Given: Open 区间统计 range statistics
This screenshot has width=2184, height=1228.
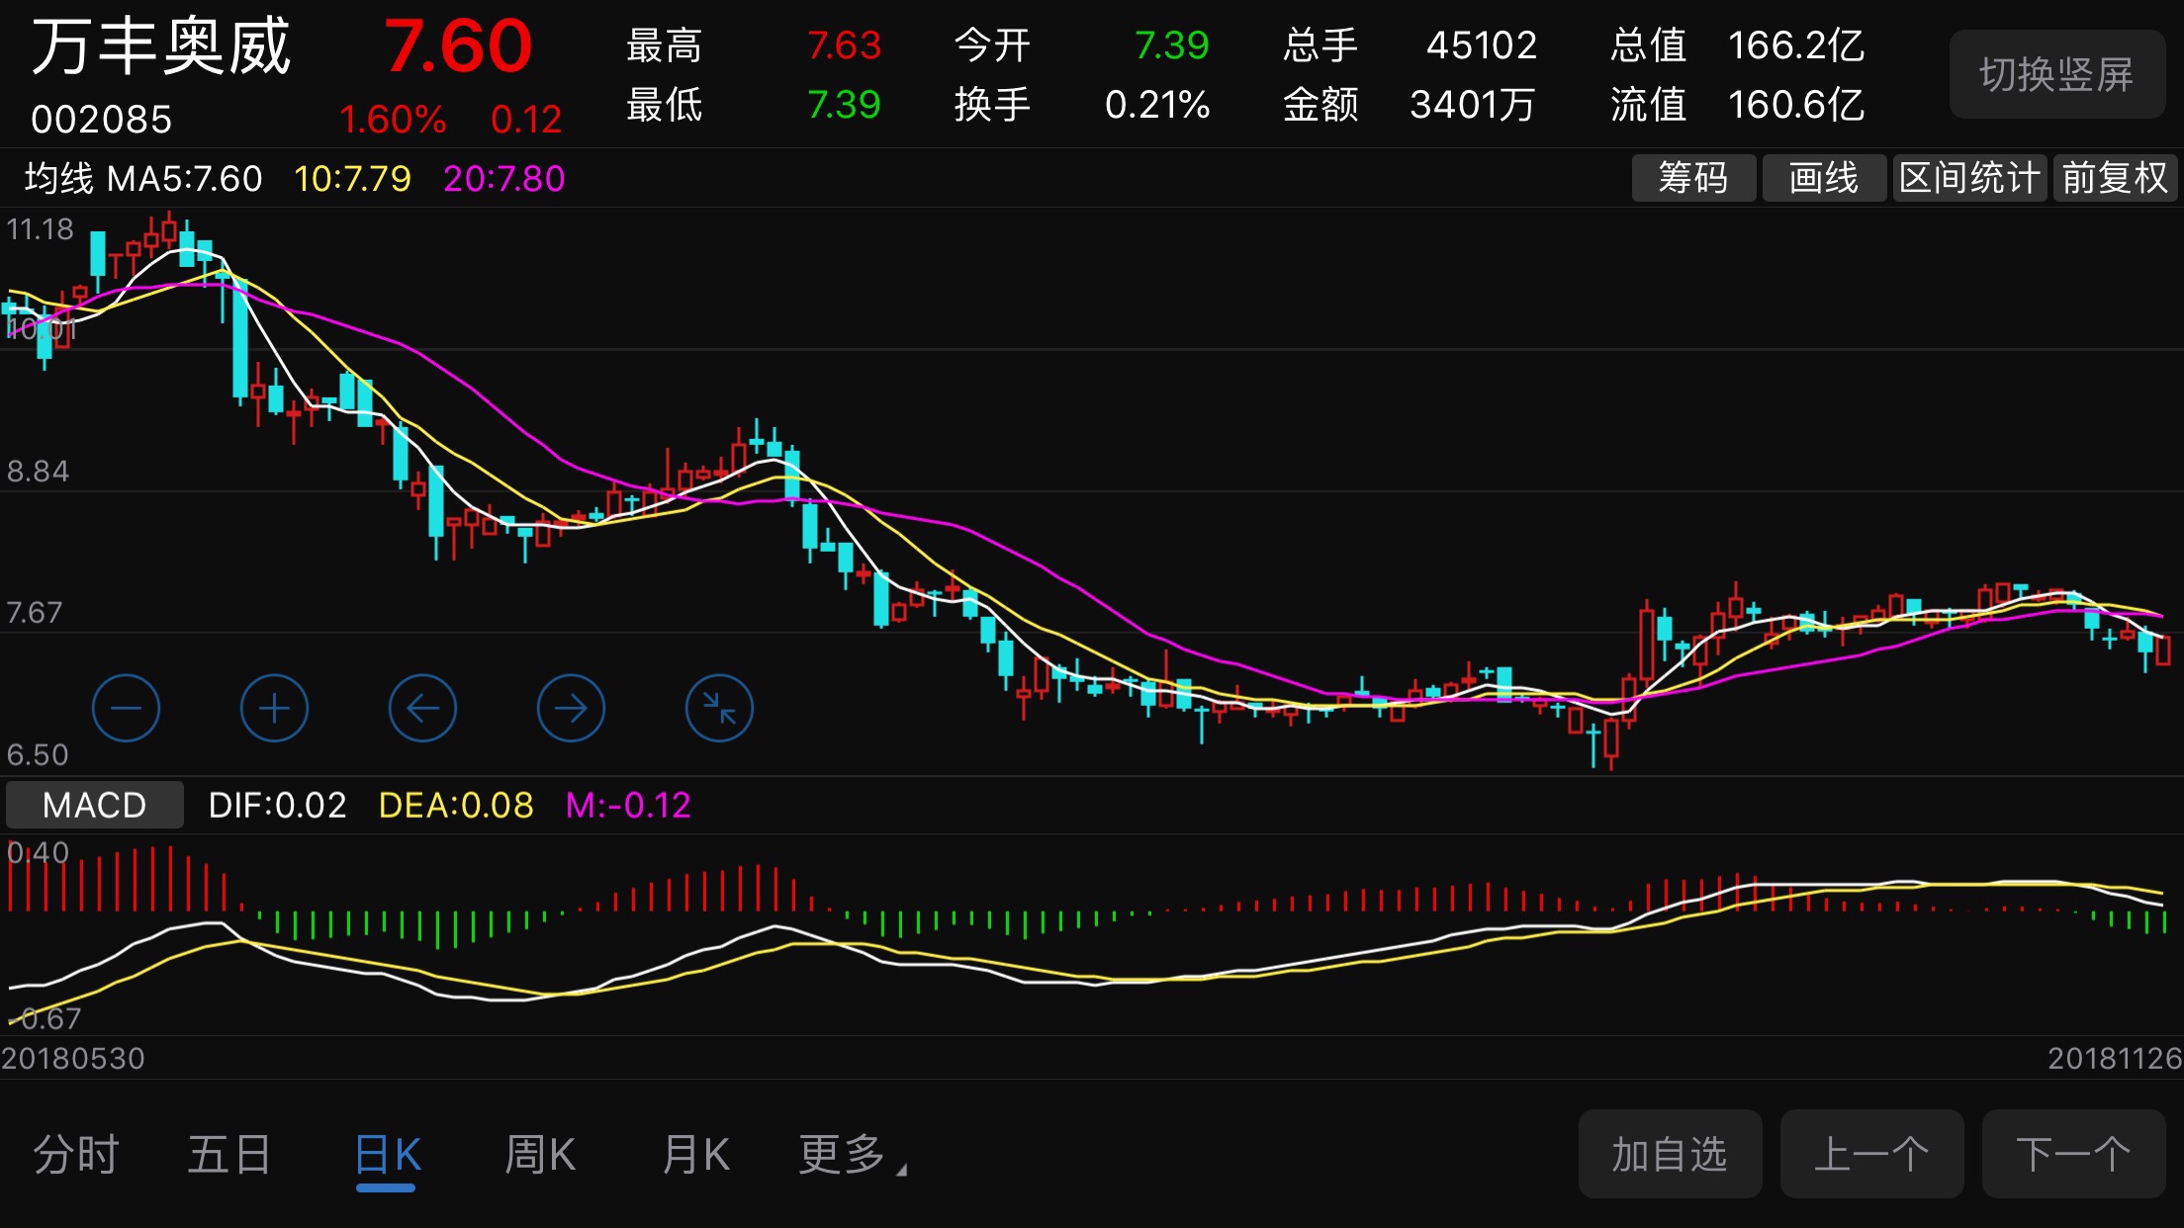Looking at the screenshot, I should click(1968, 178).
